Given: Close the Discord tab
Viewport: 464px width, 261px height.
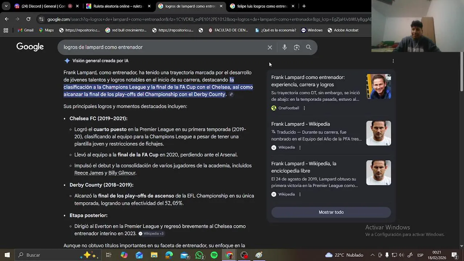Looking at the screenshot, I should (77, 6).
